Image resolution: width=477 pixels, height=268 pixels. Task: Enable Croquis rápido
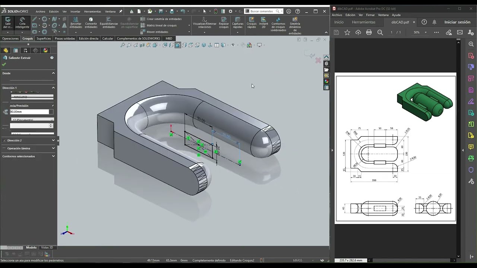(x=252, y=23)
